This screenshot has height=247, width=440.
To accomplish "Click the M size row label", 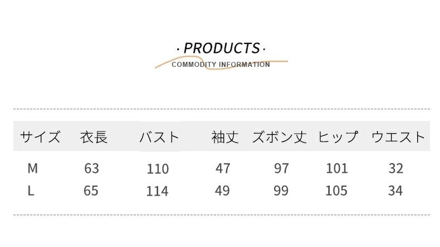I will tap(32, 168).
